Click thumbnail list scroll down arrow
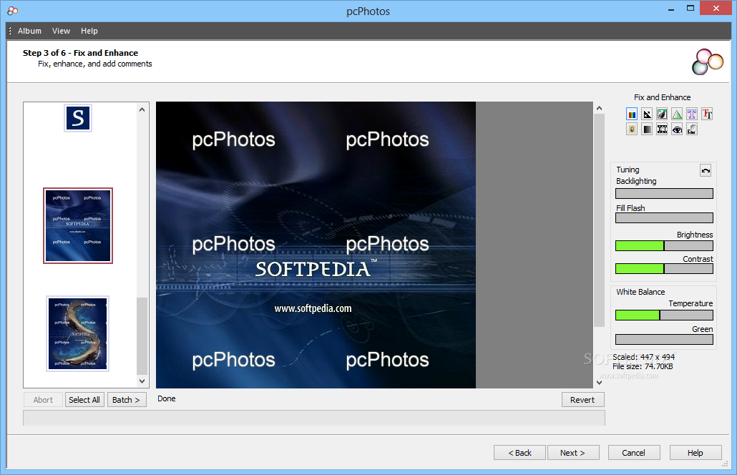 point(142,381)
